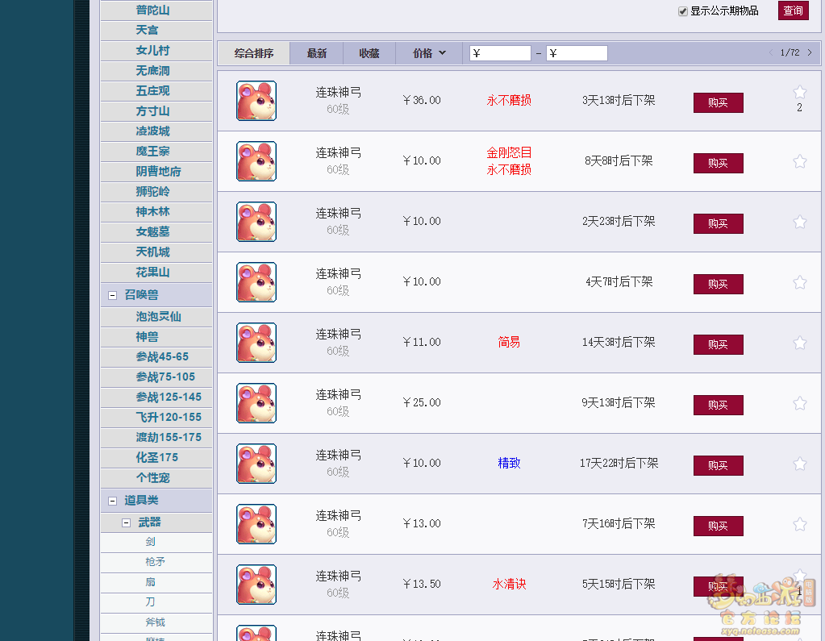
Task: Select 五庄观 in the sidebar
Action: coord(156,91)
